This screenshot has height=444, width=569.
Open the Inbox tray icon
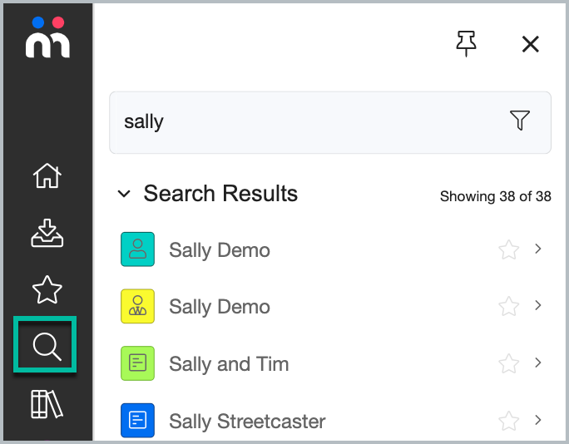(x=47, y=233)
